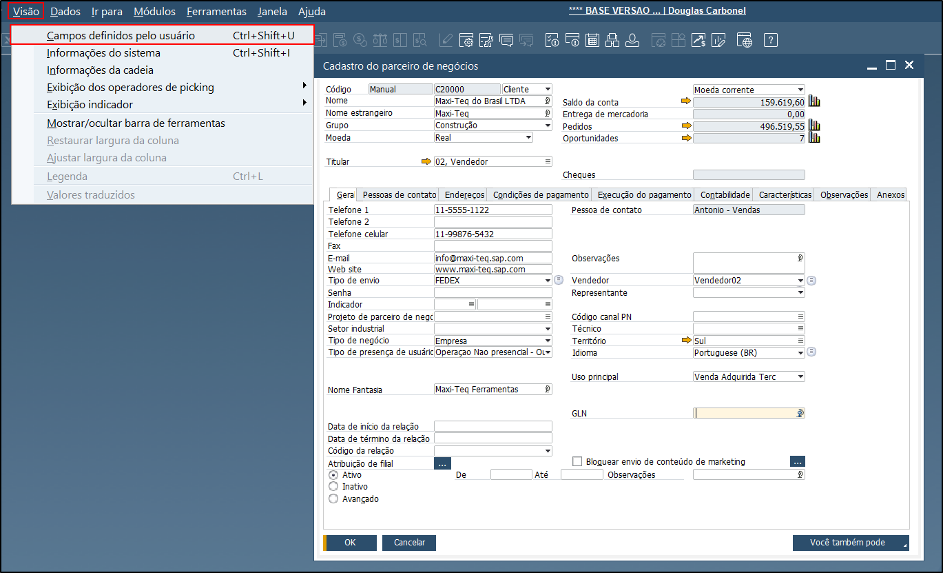Switch to the Contabilidade tab
Screen dimensions: 943x573
tap(724, 195)
